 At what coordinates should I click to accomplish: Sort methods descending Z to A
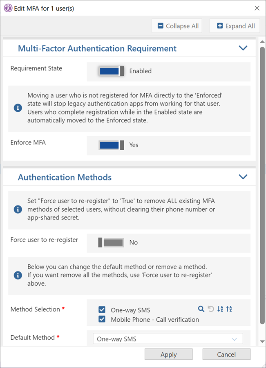229,309
